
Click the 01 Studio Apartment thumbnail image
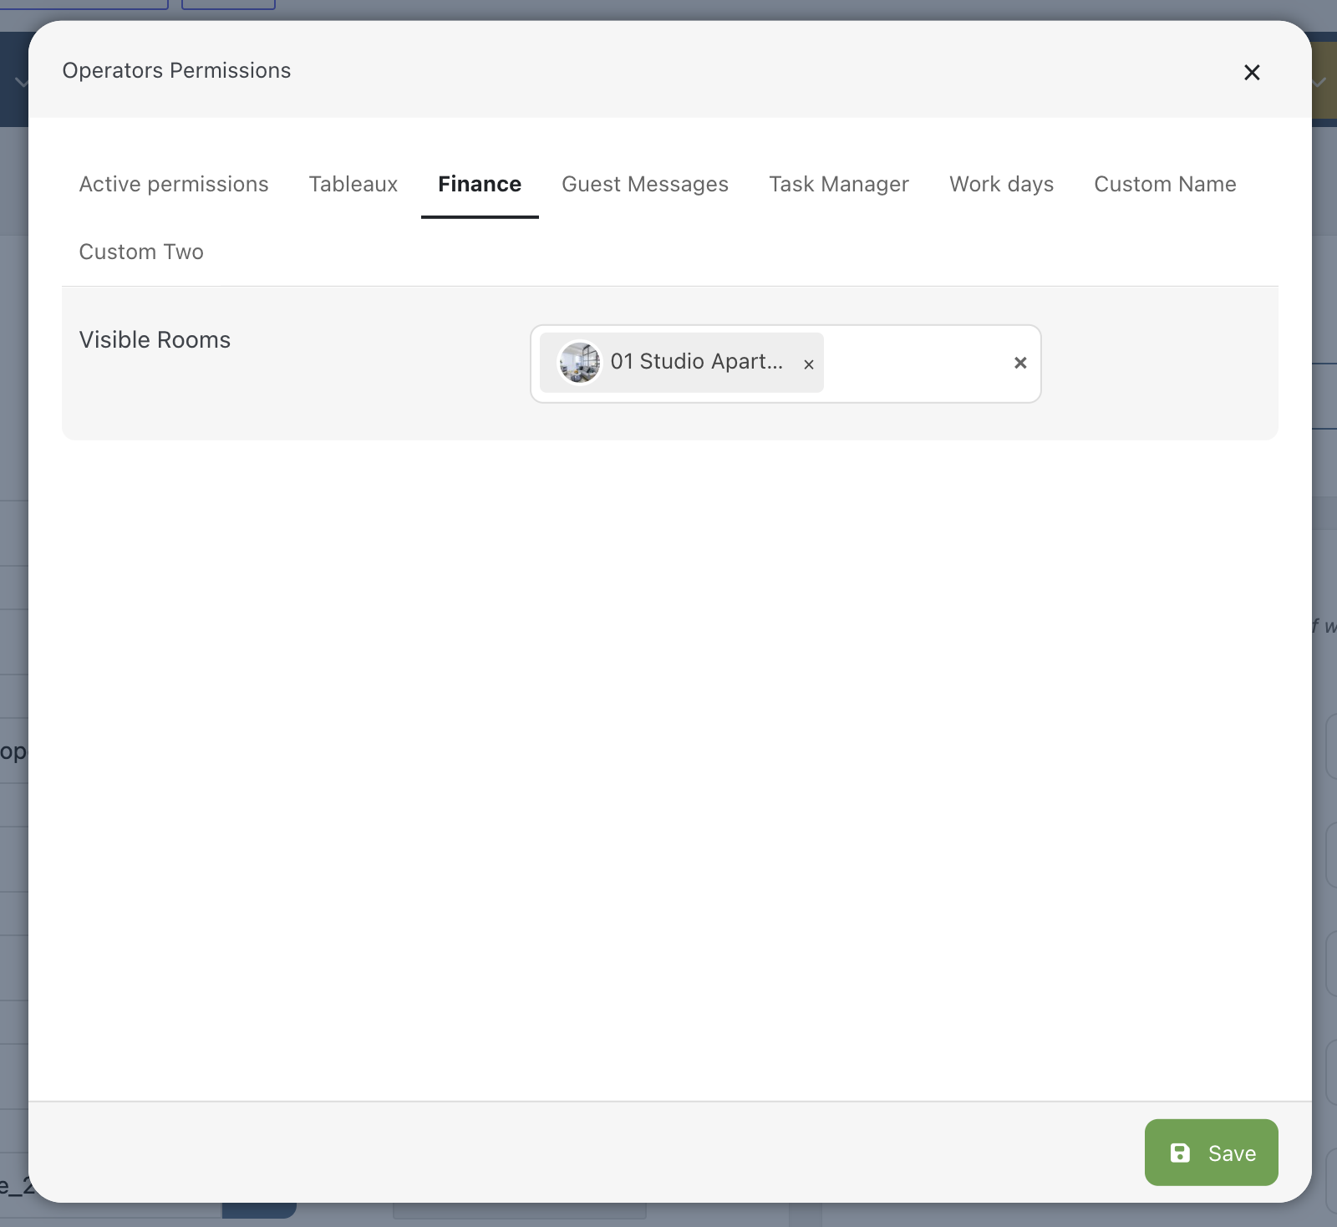[x=579, y=362]
